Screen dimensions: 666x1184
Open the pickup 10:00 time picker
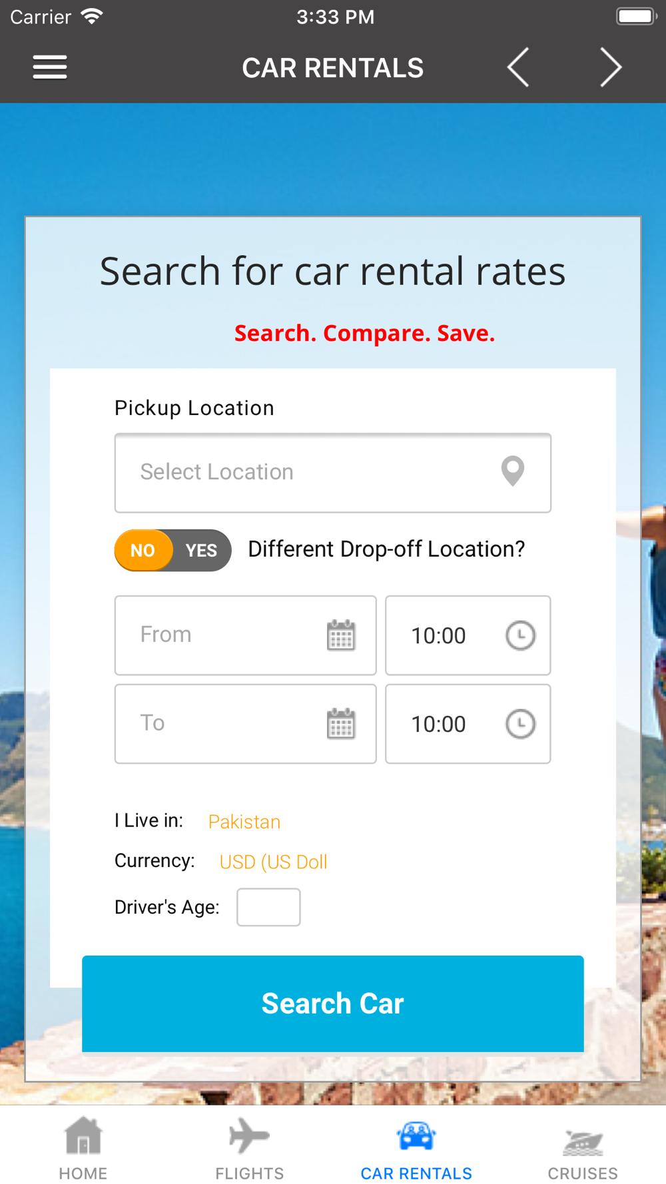468,635
